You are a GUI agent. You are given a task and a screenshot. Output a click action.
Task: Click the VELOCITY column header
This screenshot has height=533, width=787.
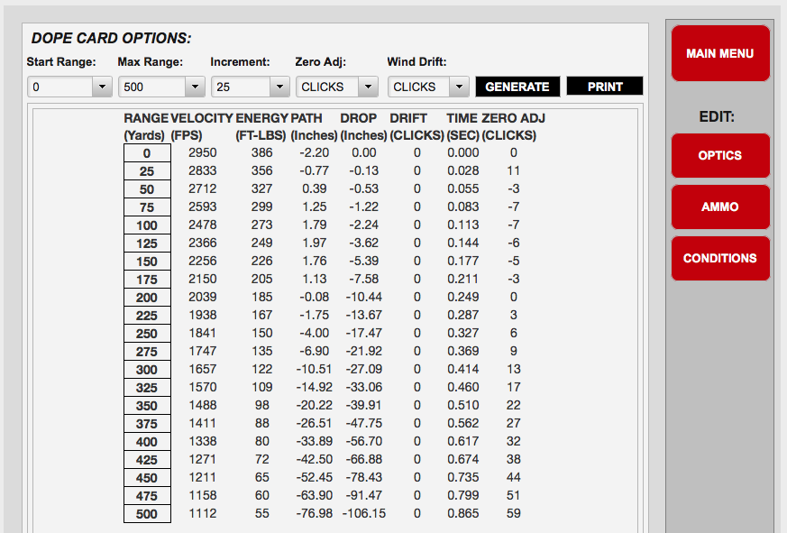click(202, 118)
